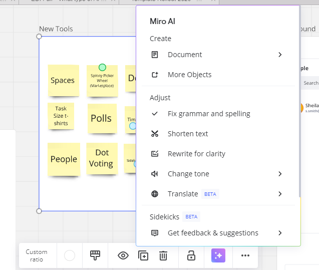The image size is (319, 270).
Task: Click the New Tools frame title
Action: click(56, 29)
